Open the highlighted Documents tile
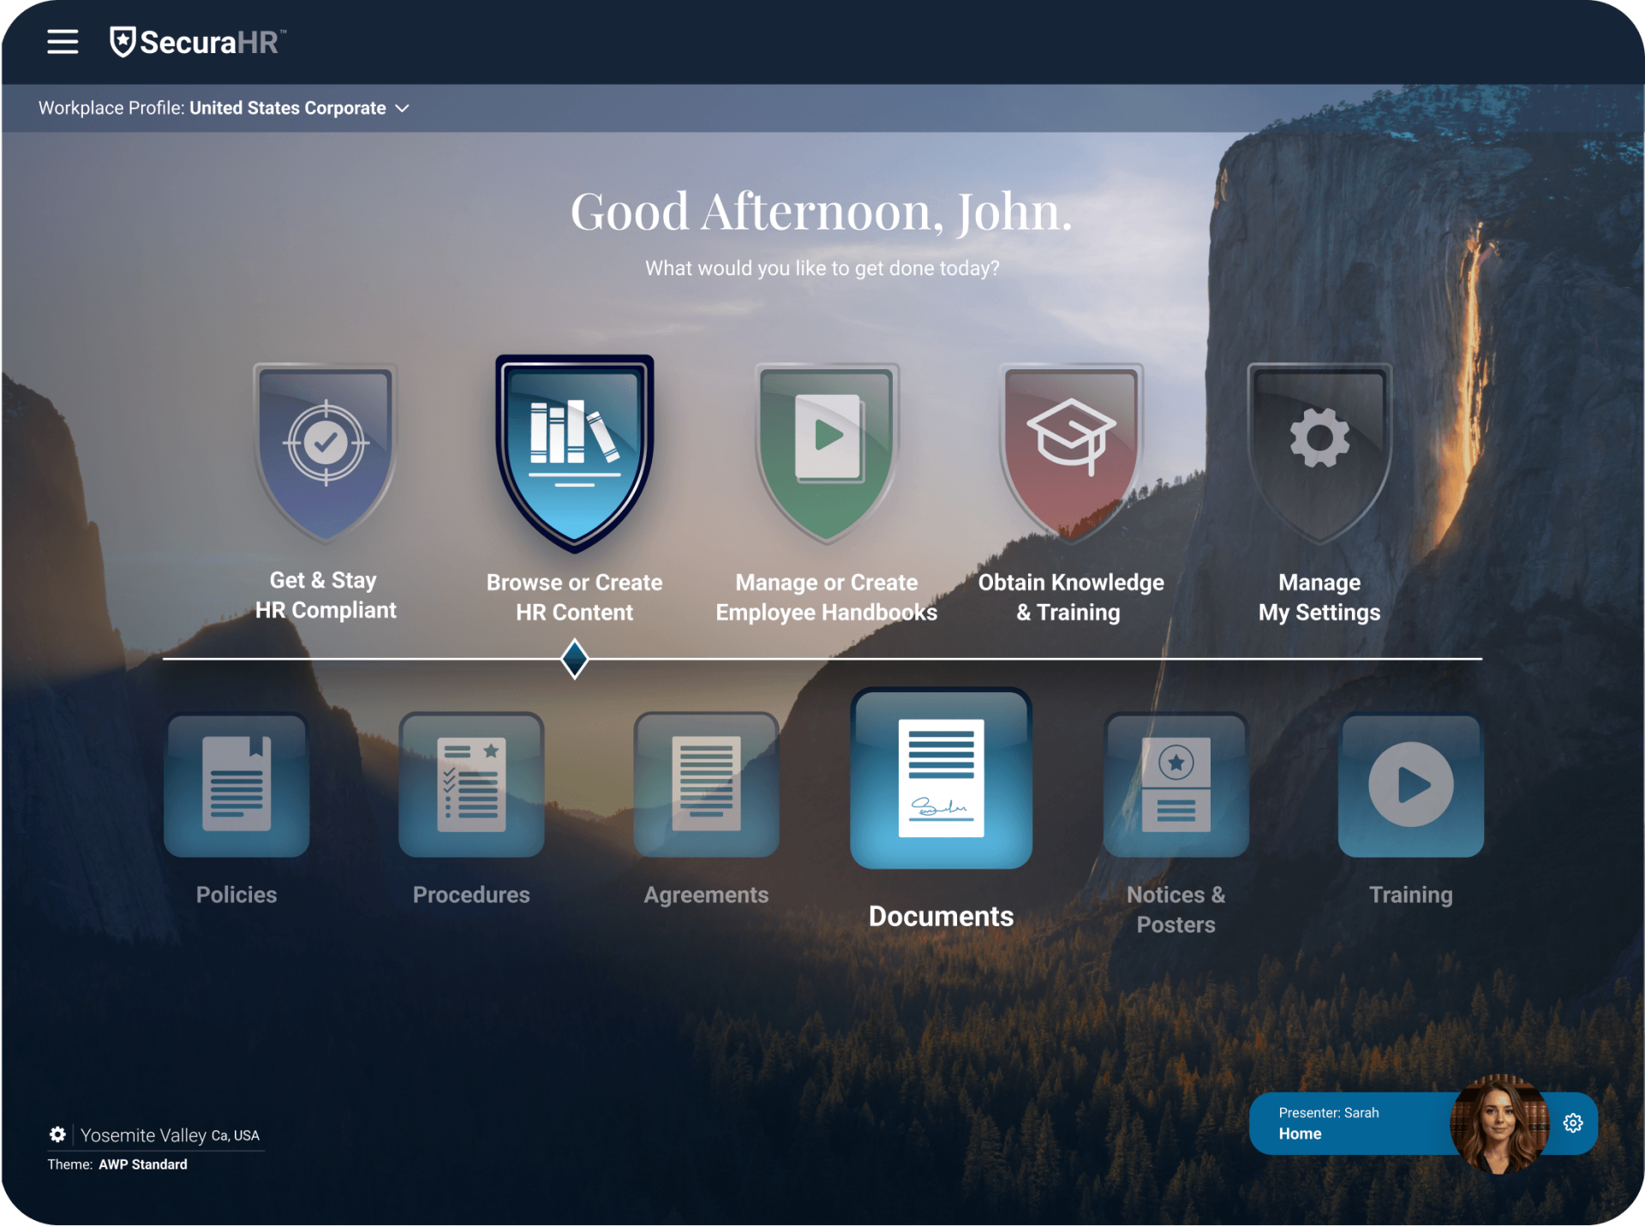 click(941, 778)
